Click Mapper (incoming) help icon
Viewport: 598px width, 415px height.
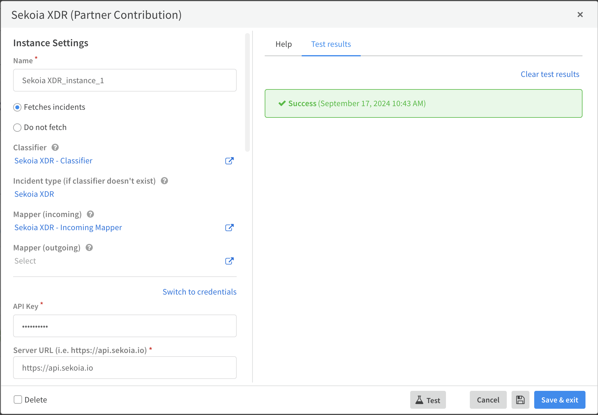[x=90, y=214]
